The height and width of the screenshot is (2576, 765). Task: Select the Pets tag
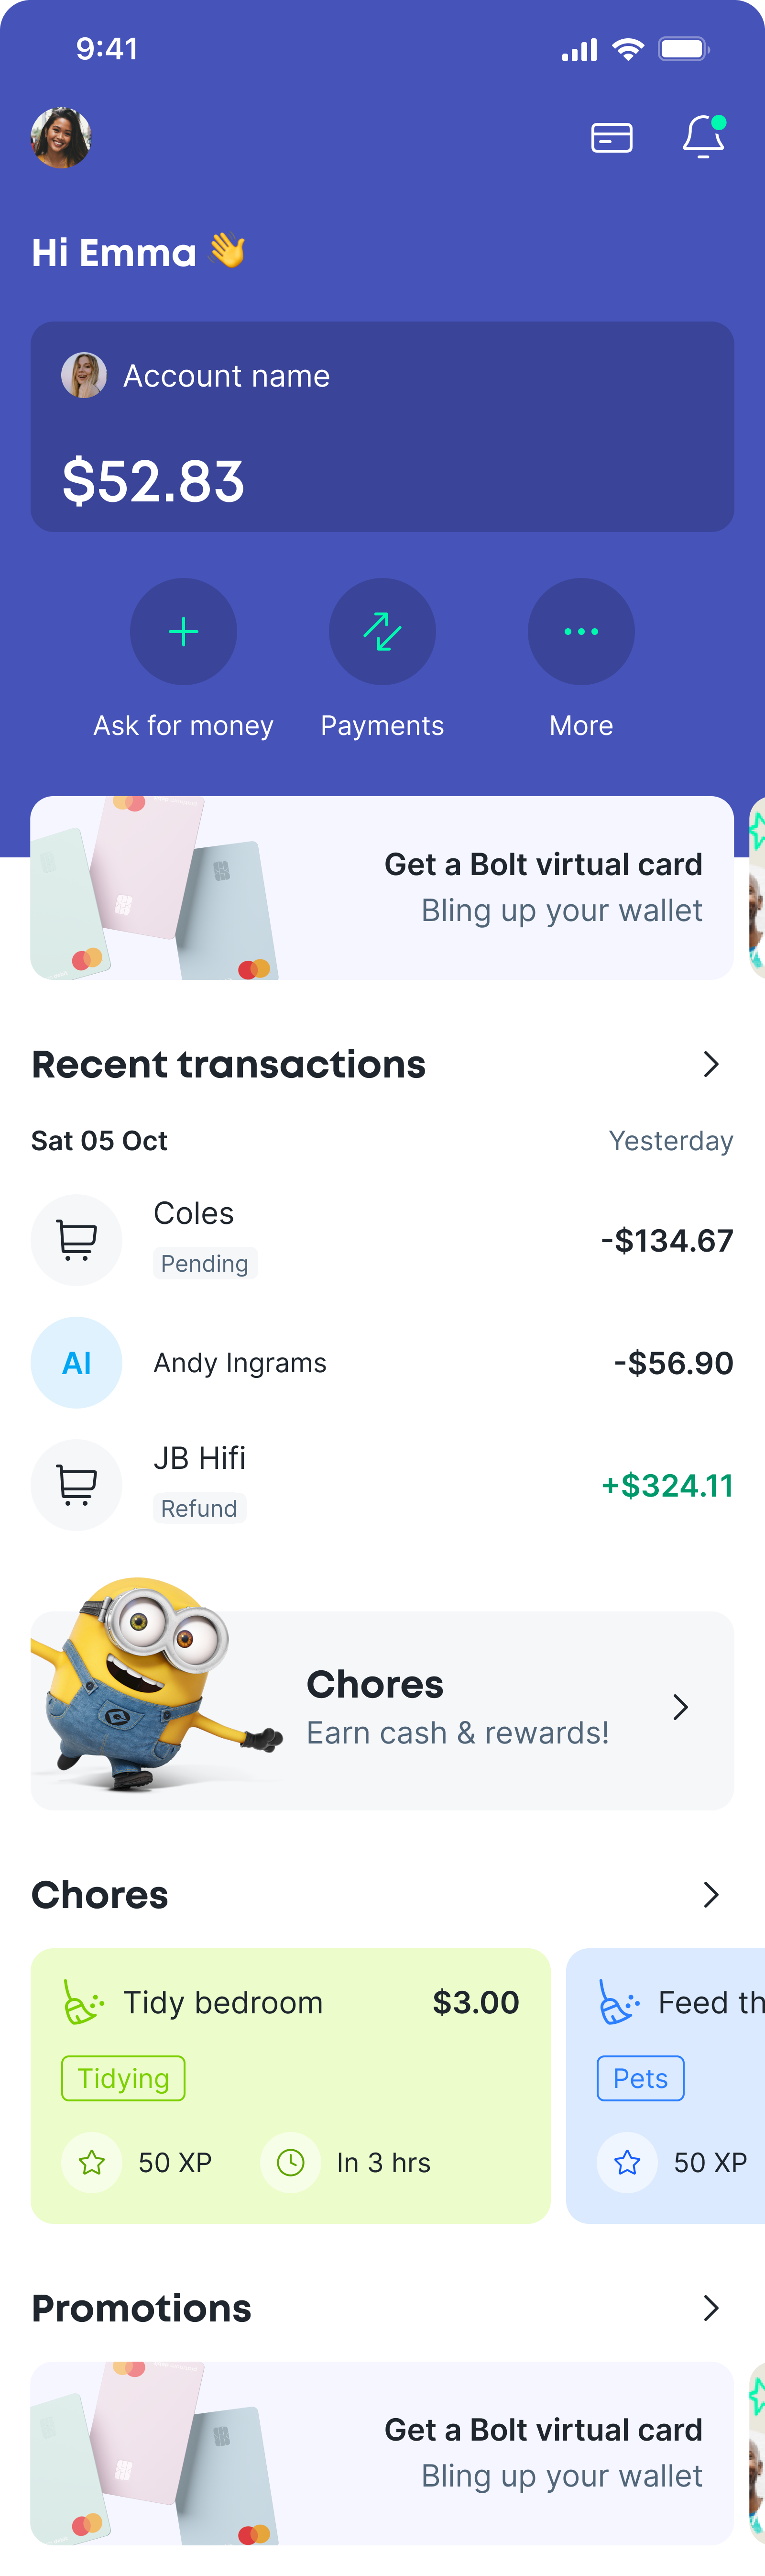640,2078
